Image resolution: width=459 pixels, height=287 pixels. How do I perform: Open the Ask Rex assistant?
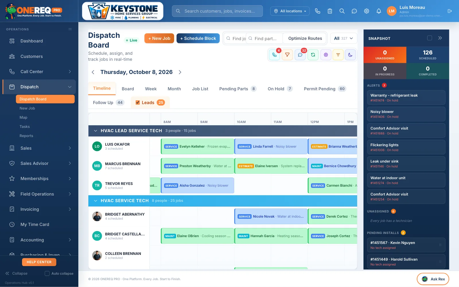[433, 279]
